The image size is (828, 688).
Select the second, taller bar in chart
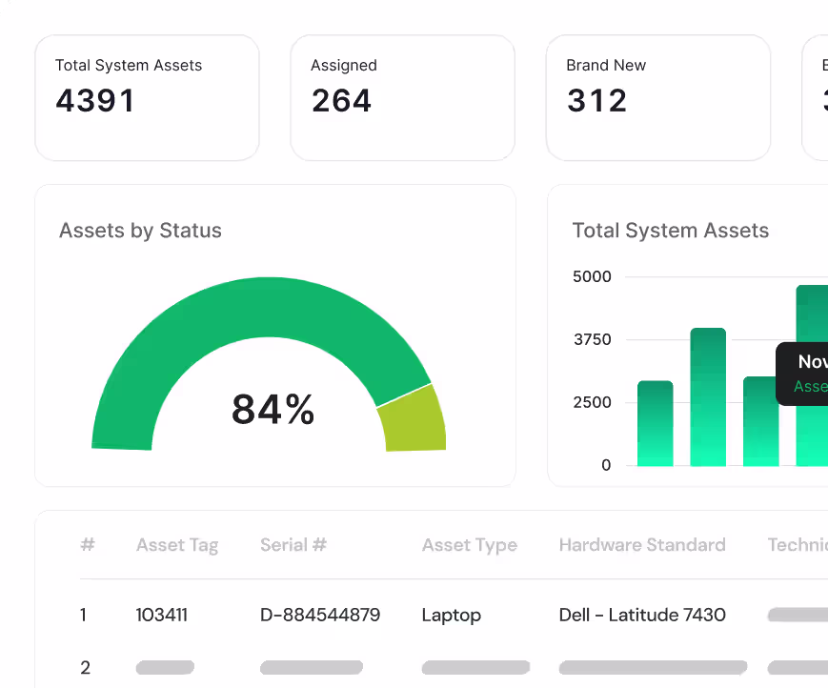click(x=708, y=397)
